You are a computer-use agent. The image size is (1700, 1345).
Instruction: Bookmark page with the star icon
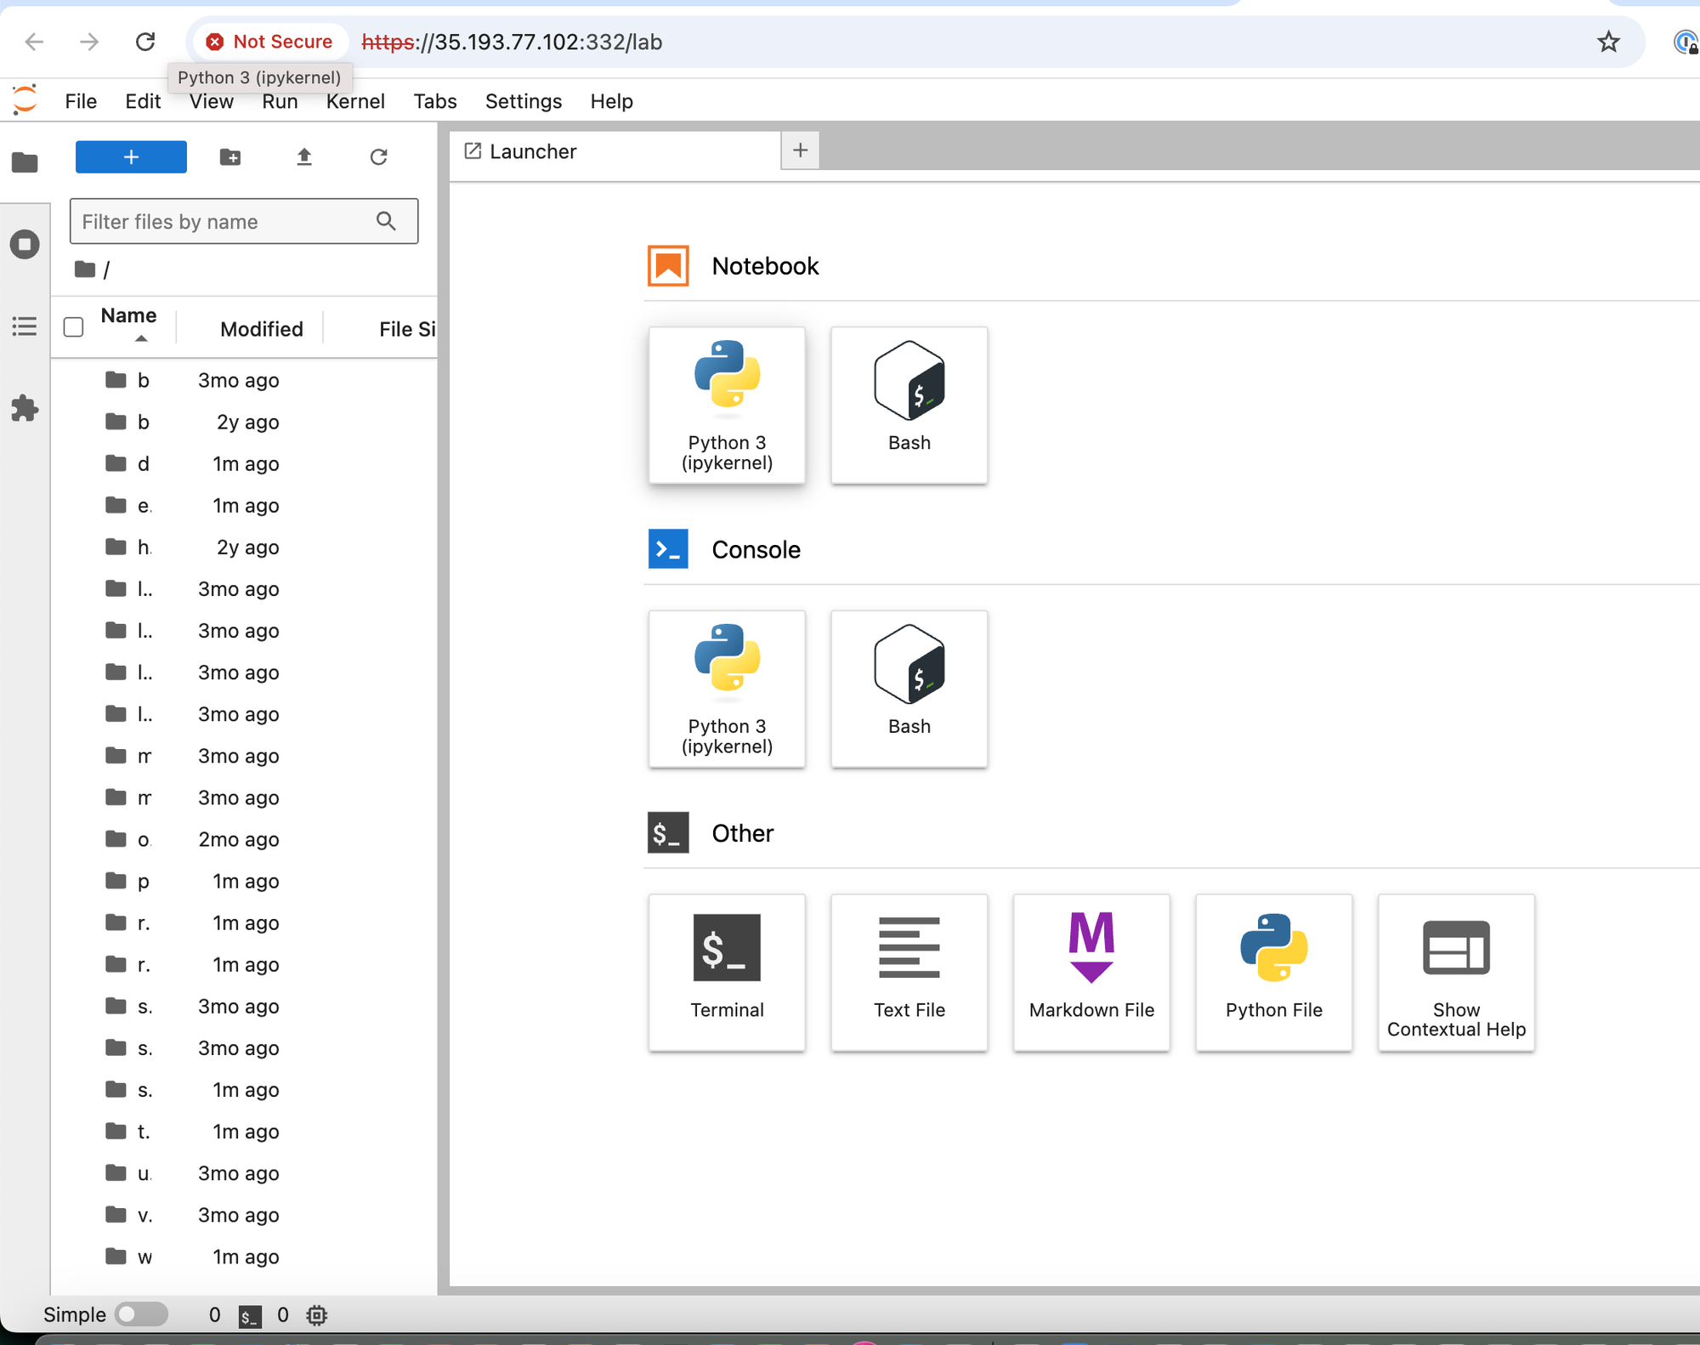[x=1608, y=42]
